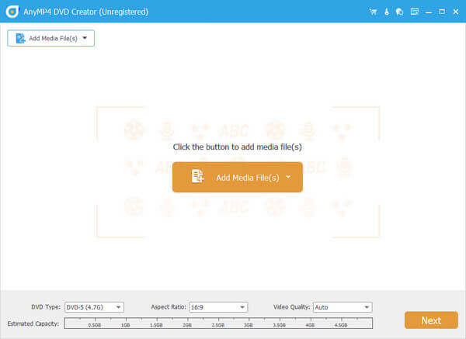
Task: Open the DVD Type dropdown
Action: pos(94,307)
